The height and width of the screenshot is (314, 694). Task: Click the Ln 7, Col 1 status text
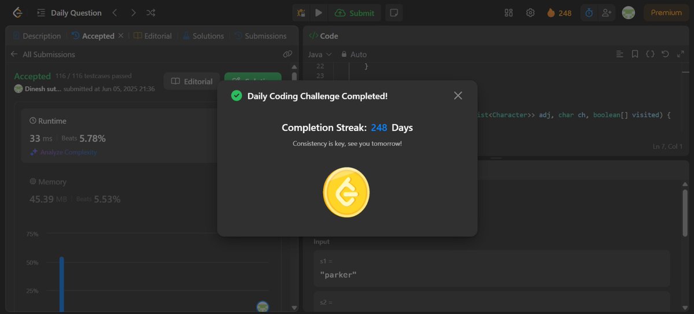(667, 146)
